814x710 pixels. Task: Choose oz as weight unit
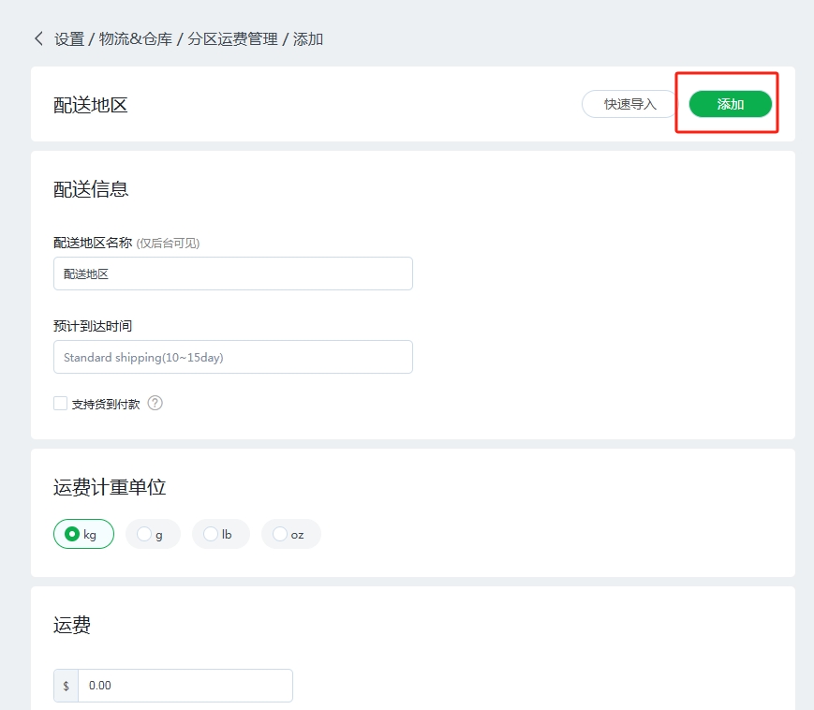pyautogui.click(x=290, y=534)
